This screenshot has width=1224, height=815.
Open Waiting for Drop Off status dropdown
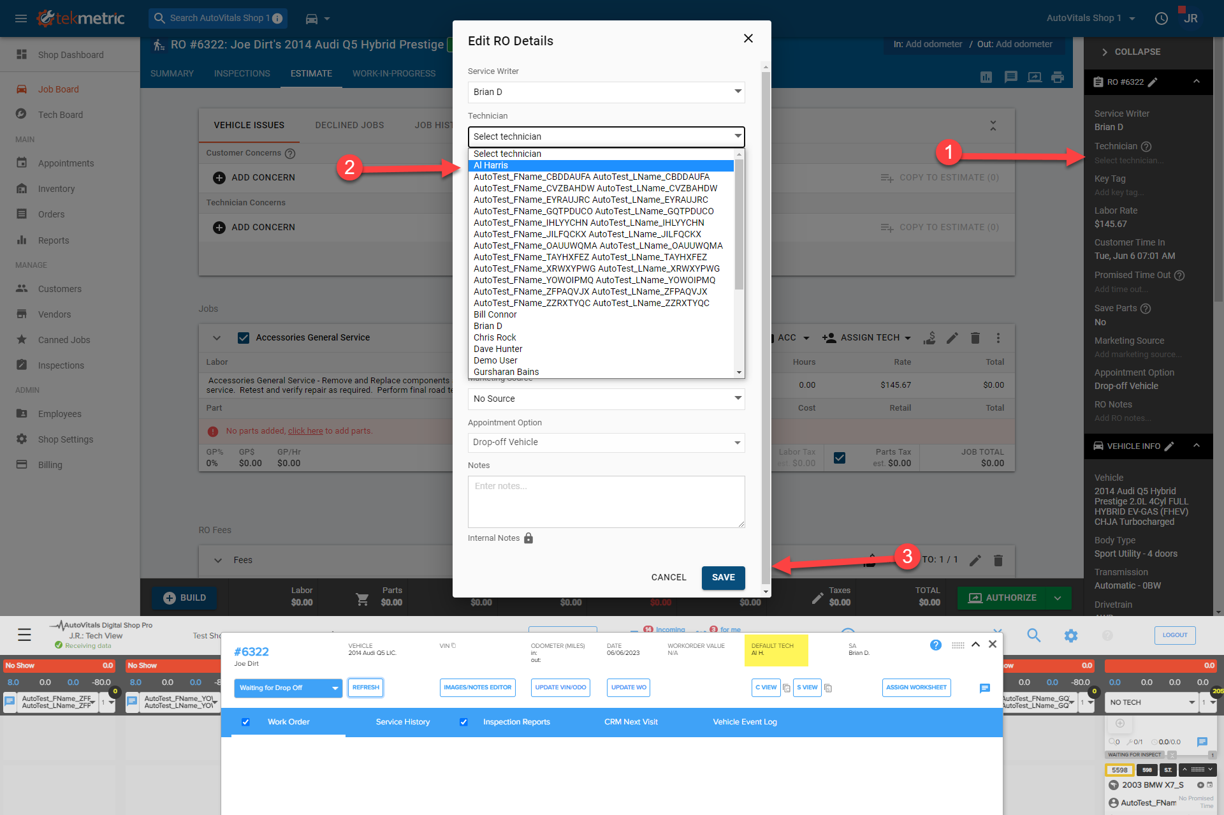point(288,688)
